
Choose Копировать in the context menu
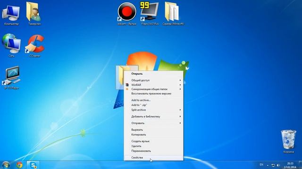(153, 135)
